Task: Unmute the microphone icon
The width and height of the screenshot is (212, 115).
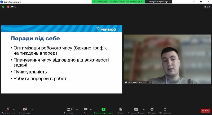Action: (8, 109)
